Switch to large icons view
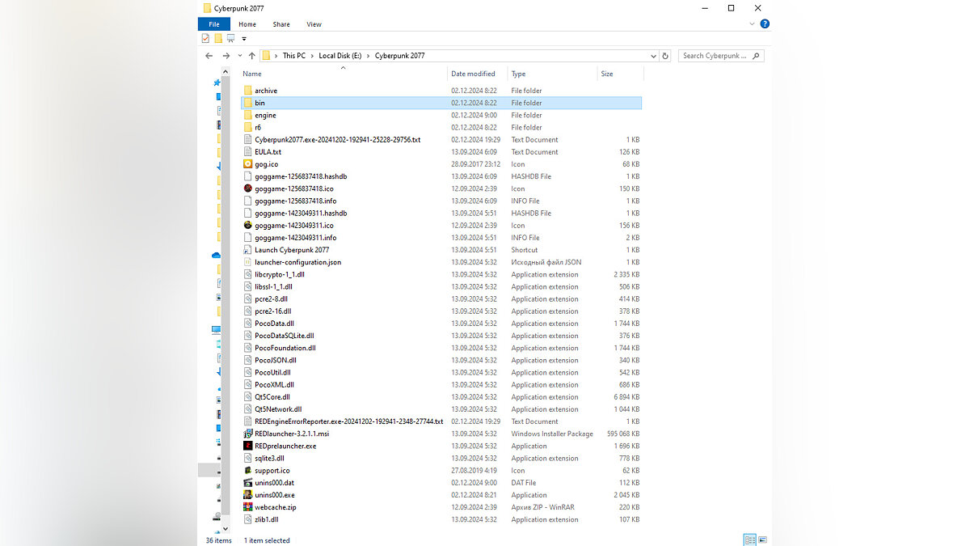This screenshot has height=546, width=970. coord(762,540)
